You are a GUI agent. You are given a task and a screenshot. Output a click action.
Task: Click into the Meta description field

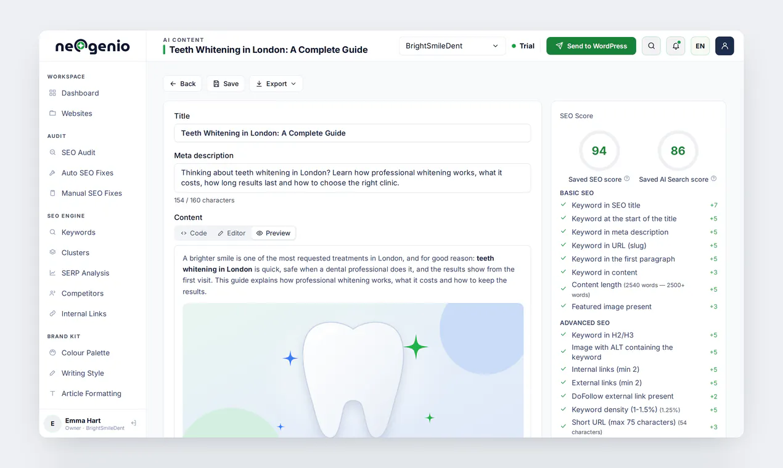click(x=352, y=178)
